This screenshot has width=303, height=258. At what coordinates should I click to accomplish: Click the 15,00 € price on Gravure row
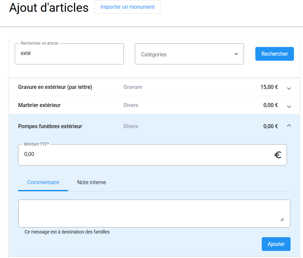[269, 87]
